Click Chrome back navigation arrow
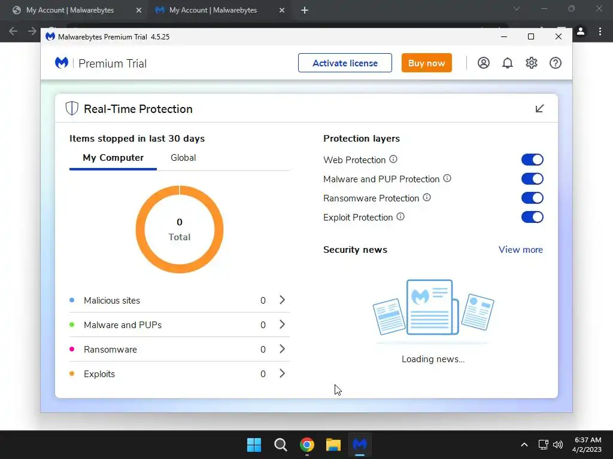The image size is (613, 459). point(13,31)
